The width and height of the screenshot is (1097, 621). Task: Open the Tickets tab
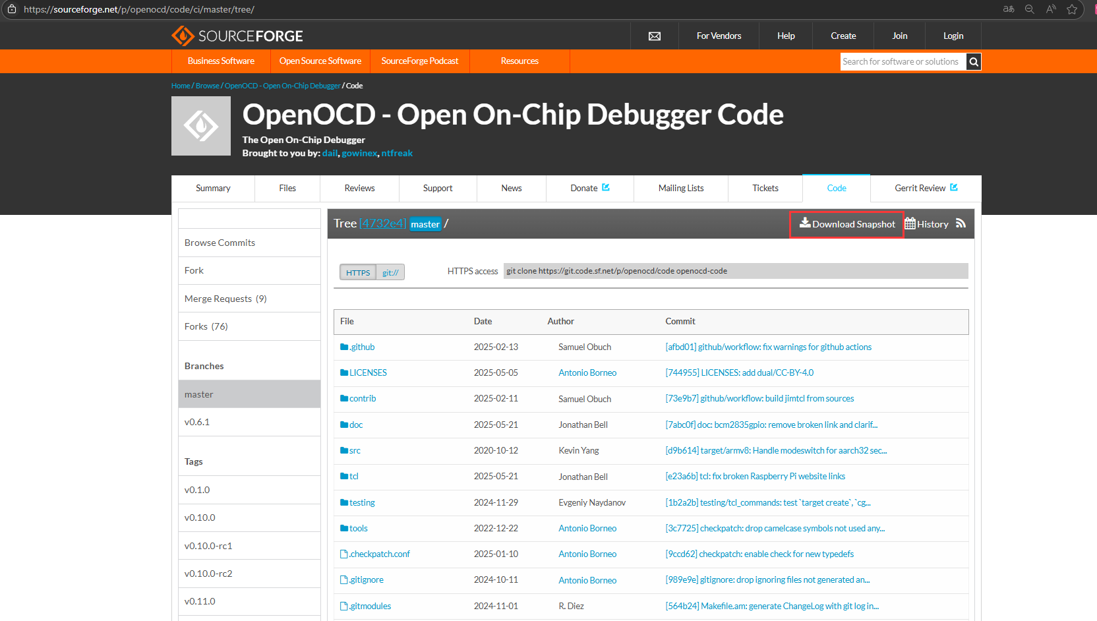click(765, 188)
